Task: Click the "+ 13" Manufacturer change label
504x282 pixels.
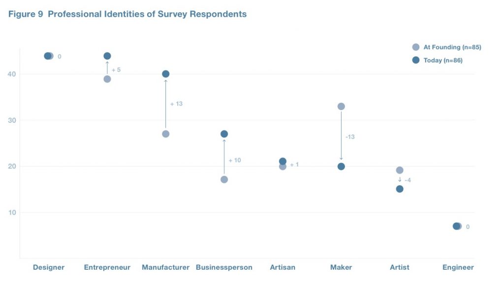Action: [x=176, y=104]
